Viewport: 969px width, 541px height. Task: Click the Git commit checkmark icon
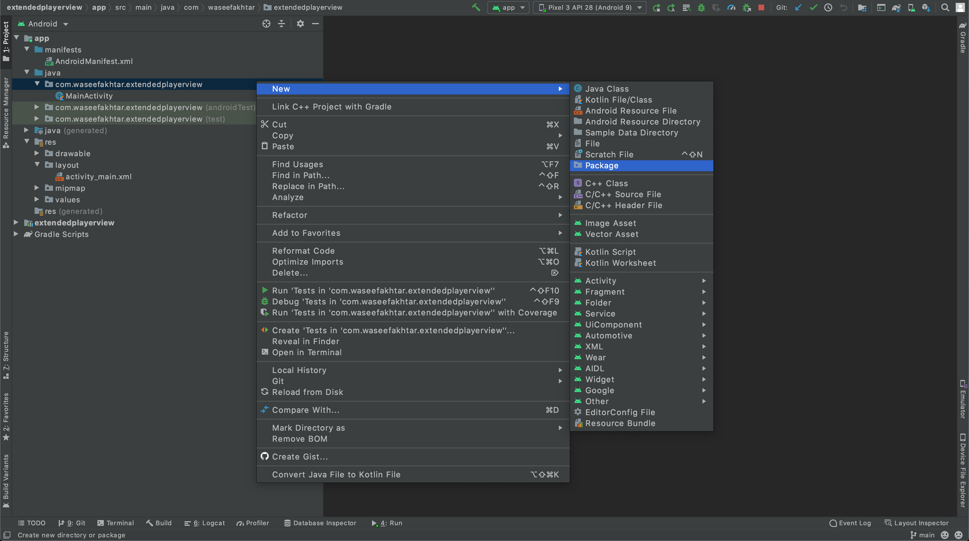[x=813, y=7]
